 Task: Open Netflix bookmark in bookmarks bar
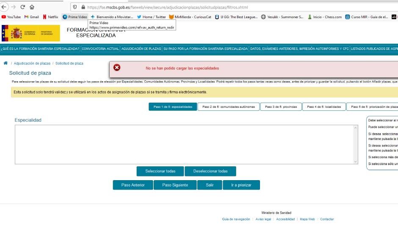50,17
